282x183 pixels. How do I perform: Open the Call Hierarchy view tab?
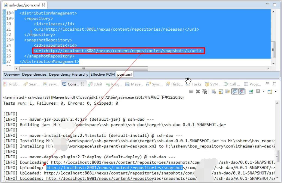[x=232, y=84]
